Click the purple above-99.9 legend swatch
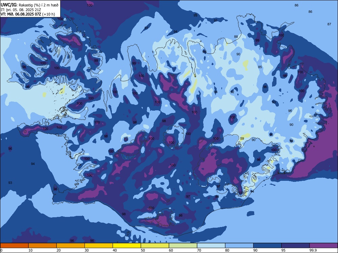 [x=323, y=246]
